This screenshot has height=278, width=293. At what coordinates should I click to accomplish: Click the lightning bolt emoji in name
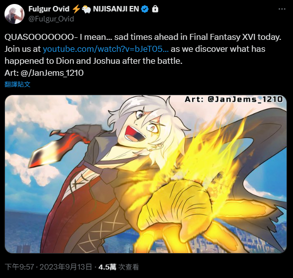click(76, 9)
